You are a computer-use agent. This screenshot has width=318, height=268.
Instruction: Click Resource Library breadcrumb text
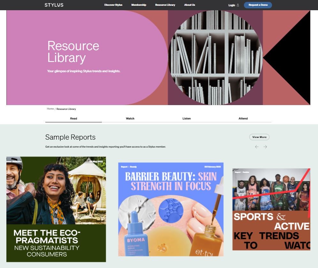(x=66, y=109)
